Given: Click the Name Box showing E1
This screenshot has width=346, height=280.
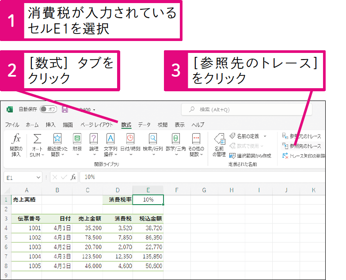Looking at the screenshot, I should (x=20, y=177).
